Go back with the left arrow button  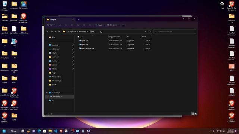point(47,32)
